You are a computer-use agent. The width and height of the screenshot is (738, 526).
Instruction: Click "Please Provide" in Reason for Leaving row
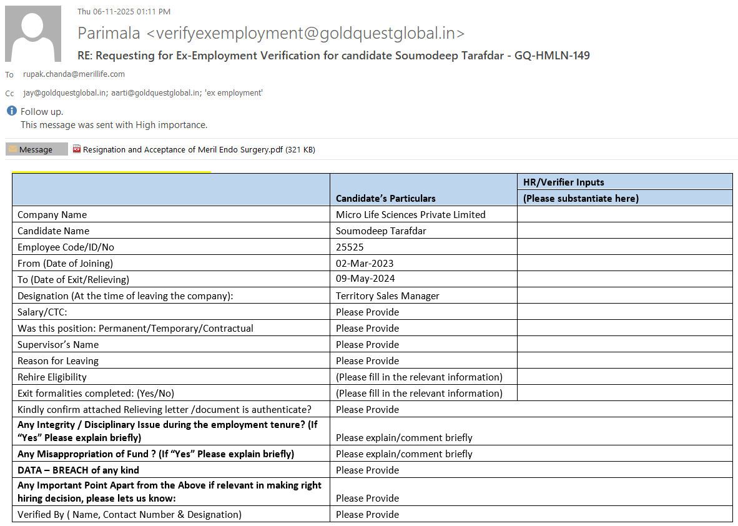[x=367, y=360]
